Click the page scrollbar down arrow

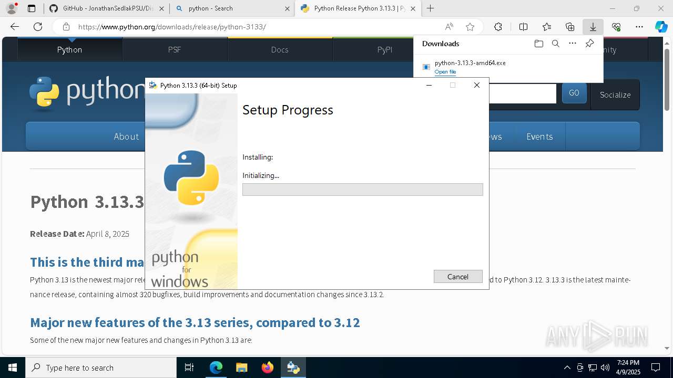[x=667, y=348]
